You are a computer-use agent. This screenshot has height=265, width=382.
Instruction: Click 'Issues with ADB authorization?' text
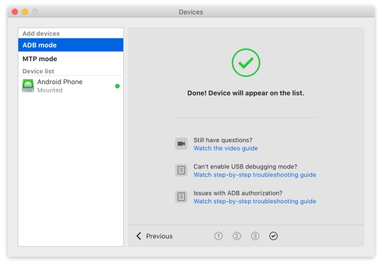(237, 193)
